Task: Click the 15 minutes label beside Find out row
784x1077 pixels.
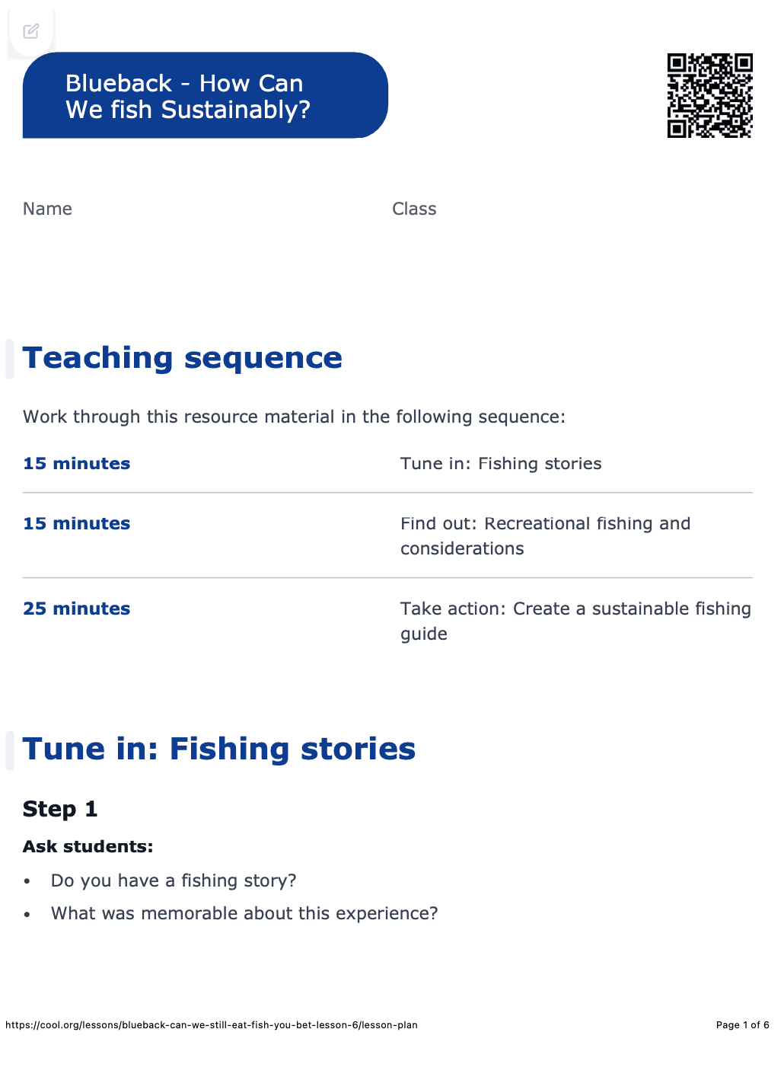Action: click(x=77, y=523)
